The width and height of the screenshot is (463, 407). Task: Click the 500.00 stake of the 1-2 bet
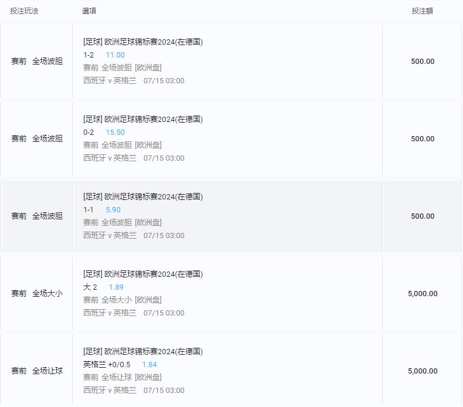[x=423, y=61]
